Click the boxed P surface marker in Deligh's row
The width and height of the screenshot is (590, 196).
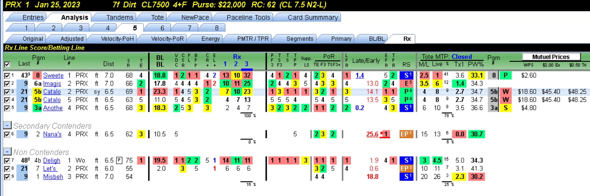(119, 160)
